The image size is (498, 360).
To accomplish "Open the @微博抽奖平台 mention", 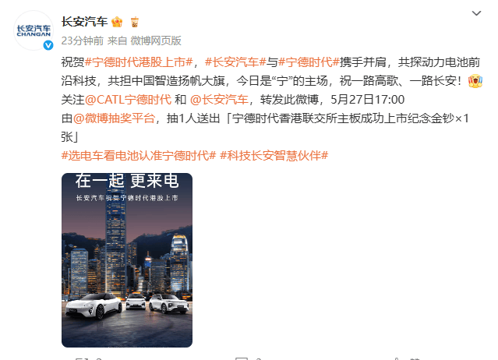I will (114, 118).
